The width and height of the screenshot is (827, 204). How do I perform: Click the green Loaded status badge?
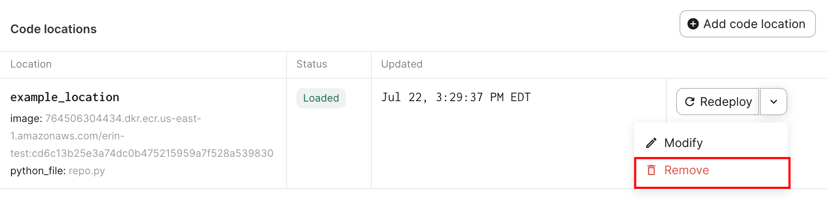point(321,98)
